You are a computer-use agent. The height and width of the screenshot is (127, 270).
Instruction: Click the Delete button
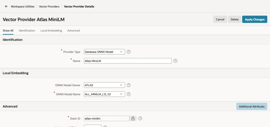point(234,19)
